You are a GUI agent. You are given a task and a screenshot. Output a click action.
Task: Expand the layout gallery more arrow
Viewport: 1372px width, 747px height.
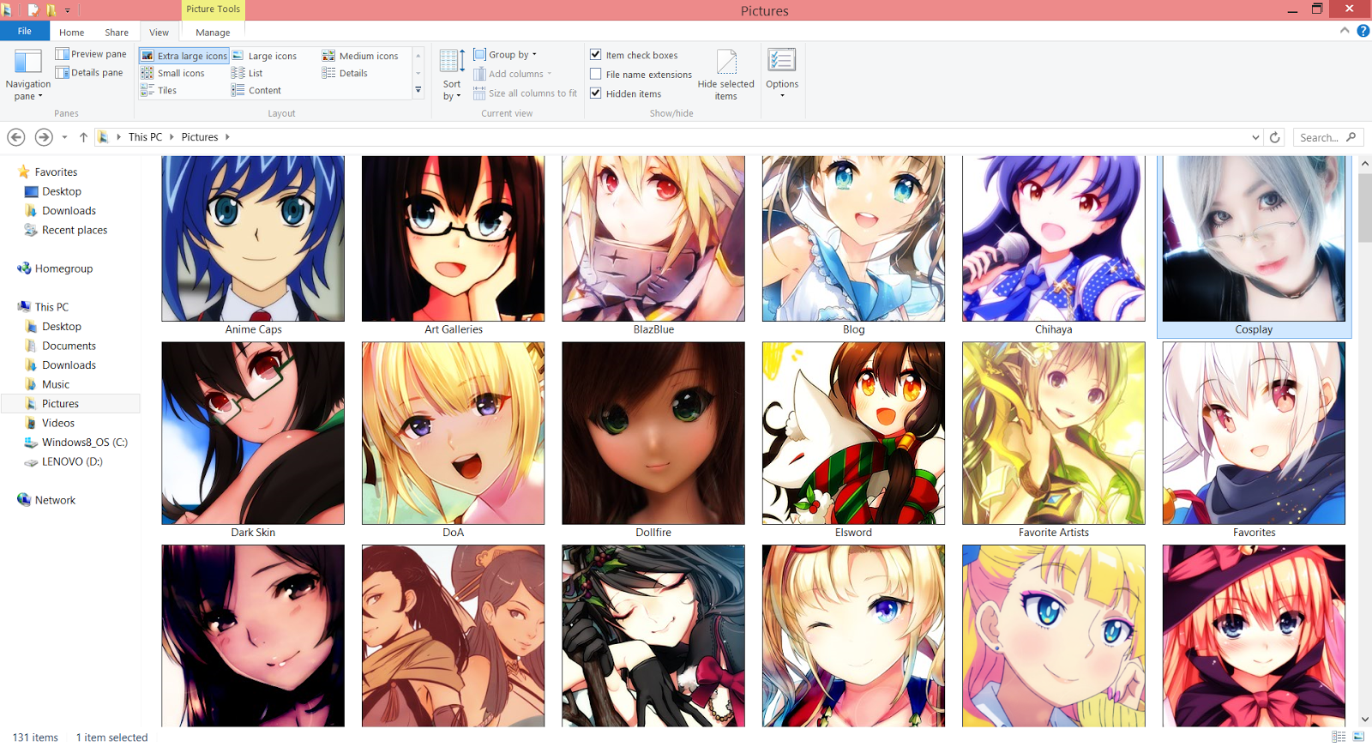pyautogui.click(x=418, y=90)
